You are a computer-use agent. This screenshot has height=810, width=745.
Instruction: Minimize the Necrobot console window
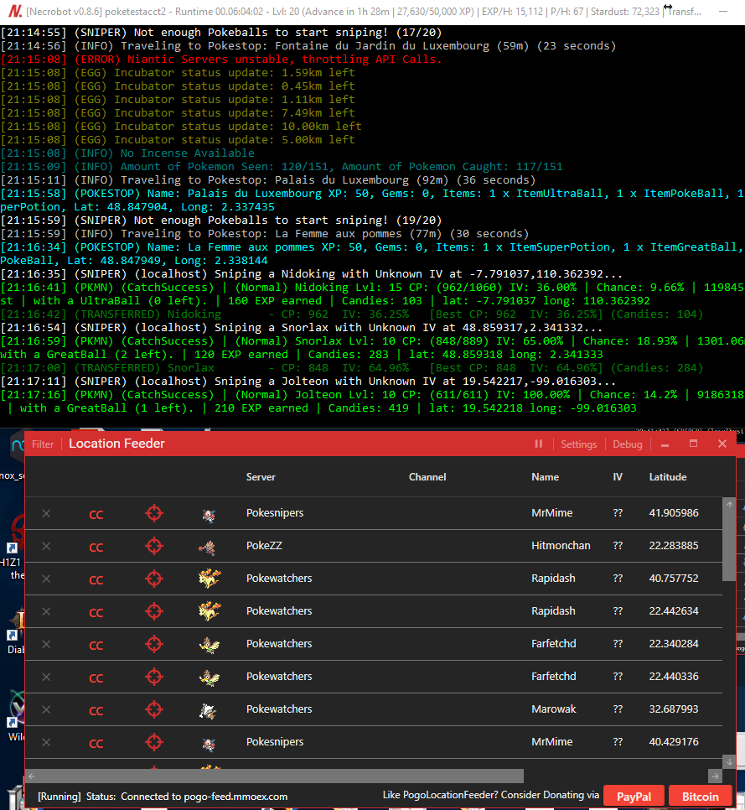pyautogui.click(x=723, y=11)
